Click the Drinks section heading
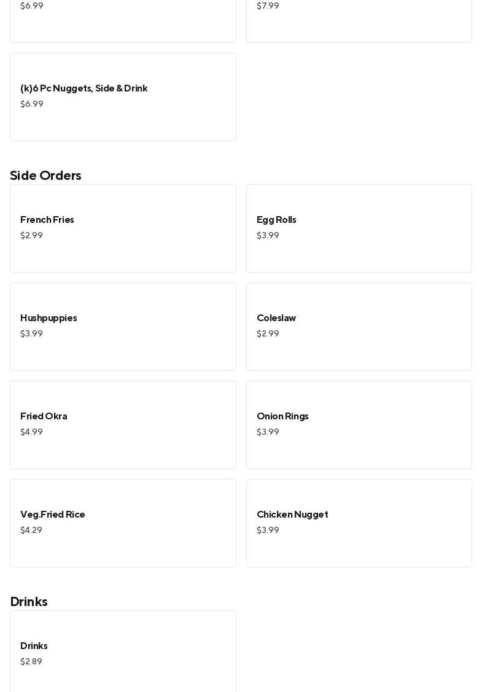This screenshot has width=482, height=692. coord(29,601)
